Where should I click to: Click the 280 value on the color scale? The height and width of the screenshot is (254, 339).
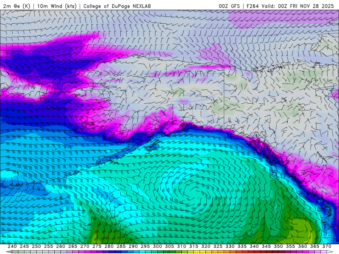(x=109, y=246)
